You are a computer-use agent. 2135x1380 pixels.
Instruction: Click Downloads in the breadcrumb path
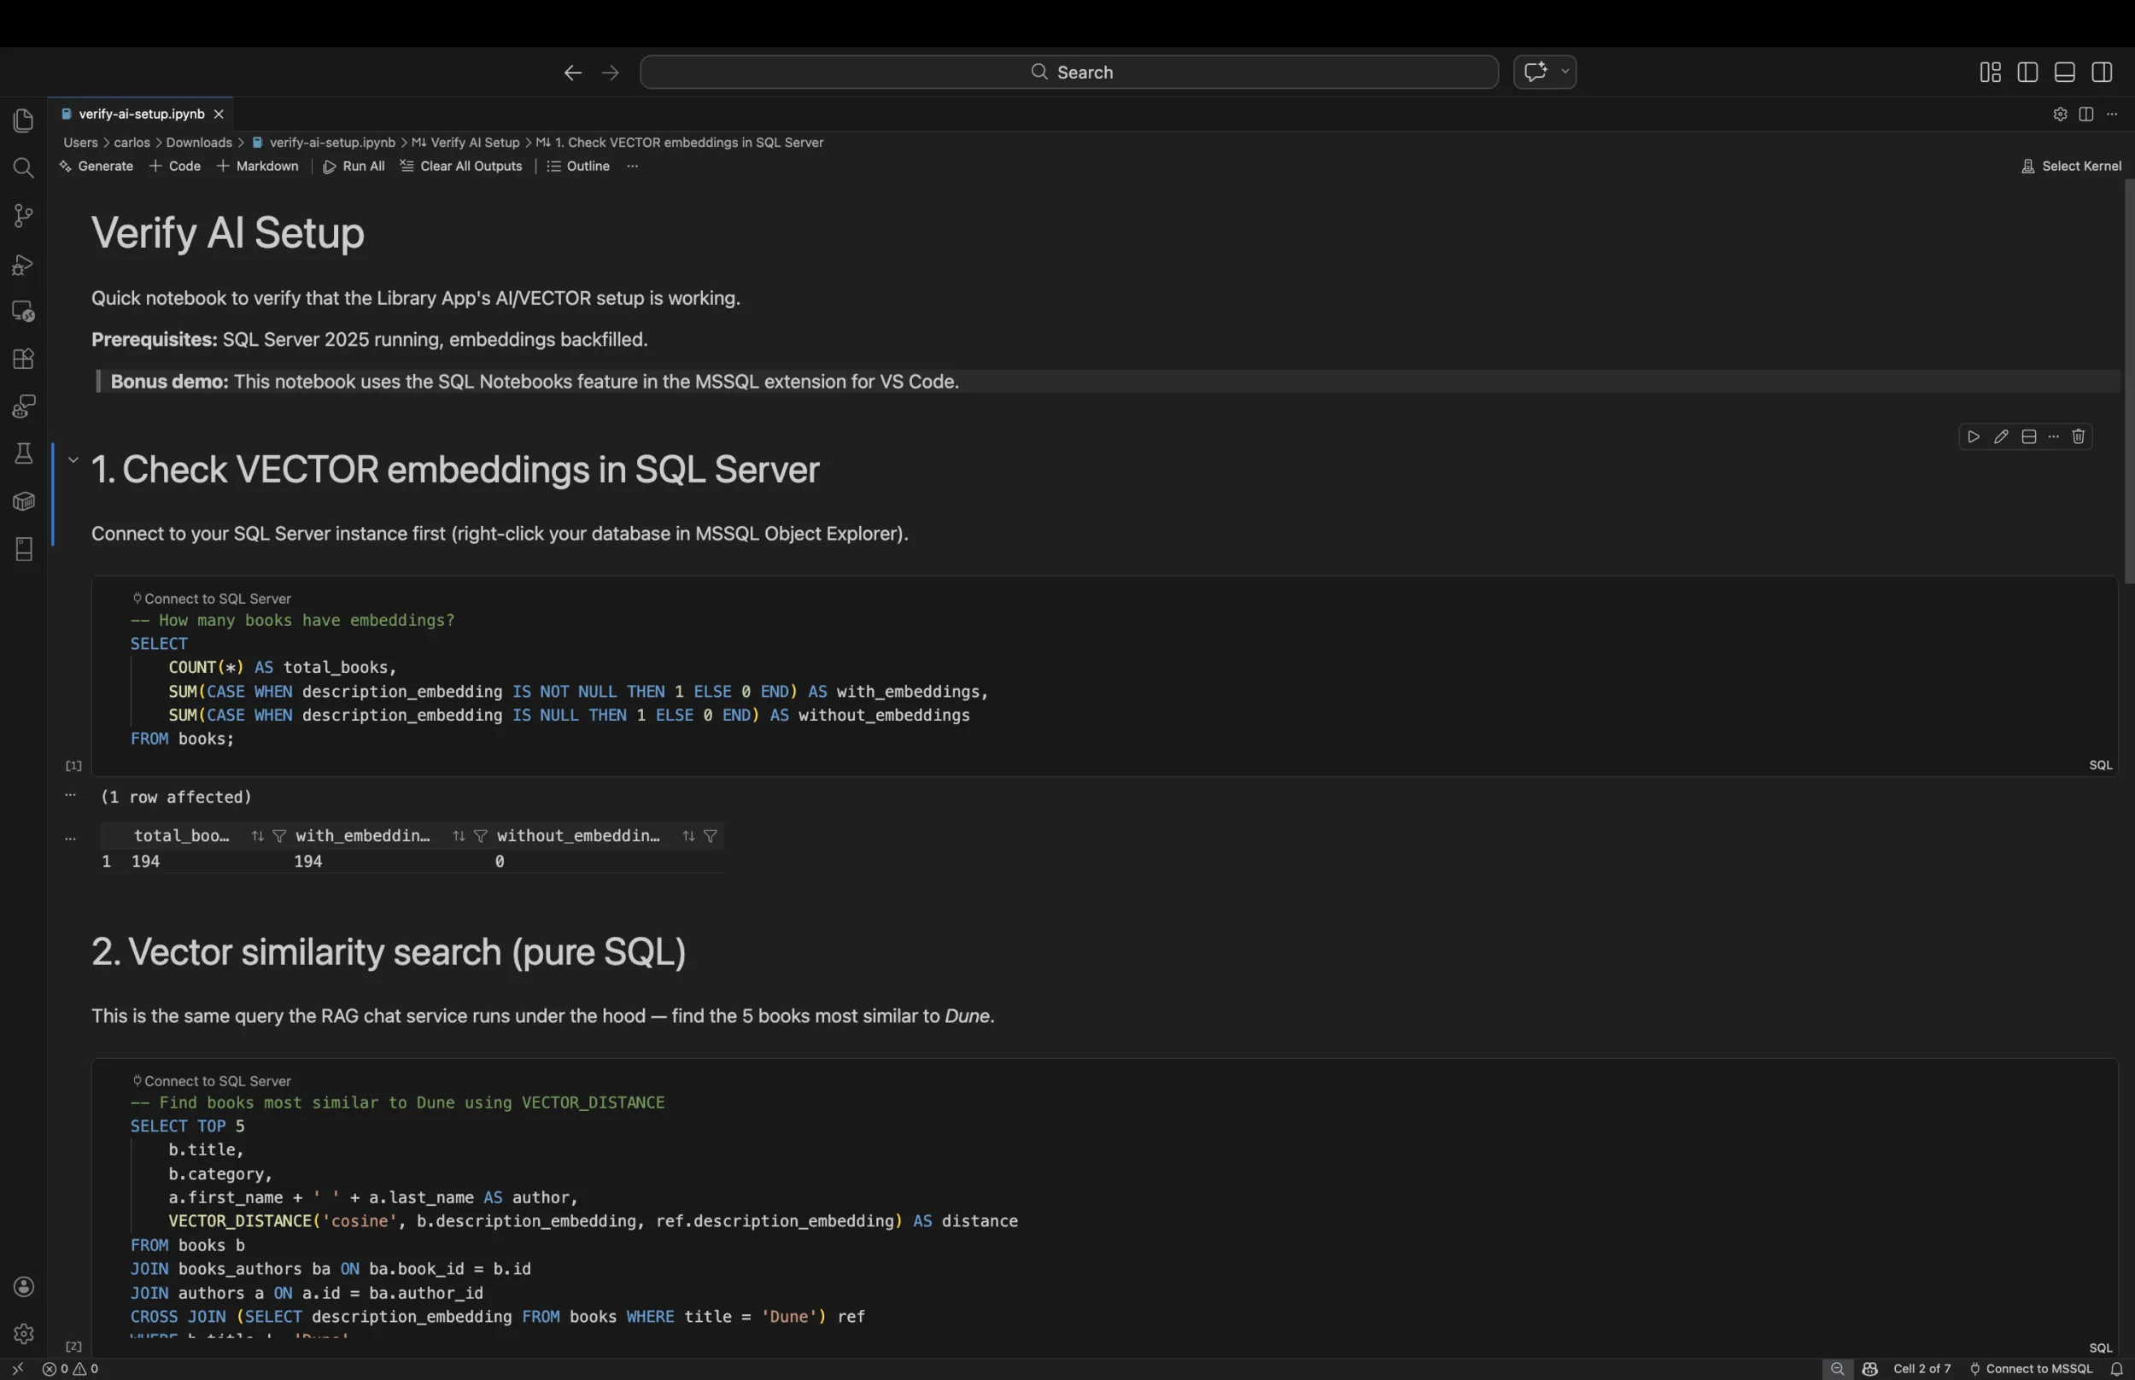(x=199, y=143)
